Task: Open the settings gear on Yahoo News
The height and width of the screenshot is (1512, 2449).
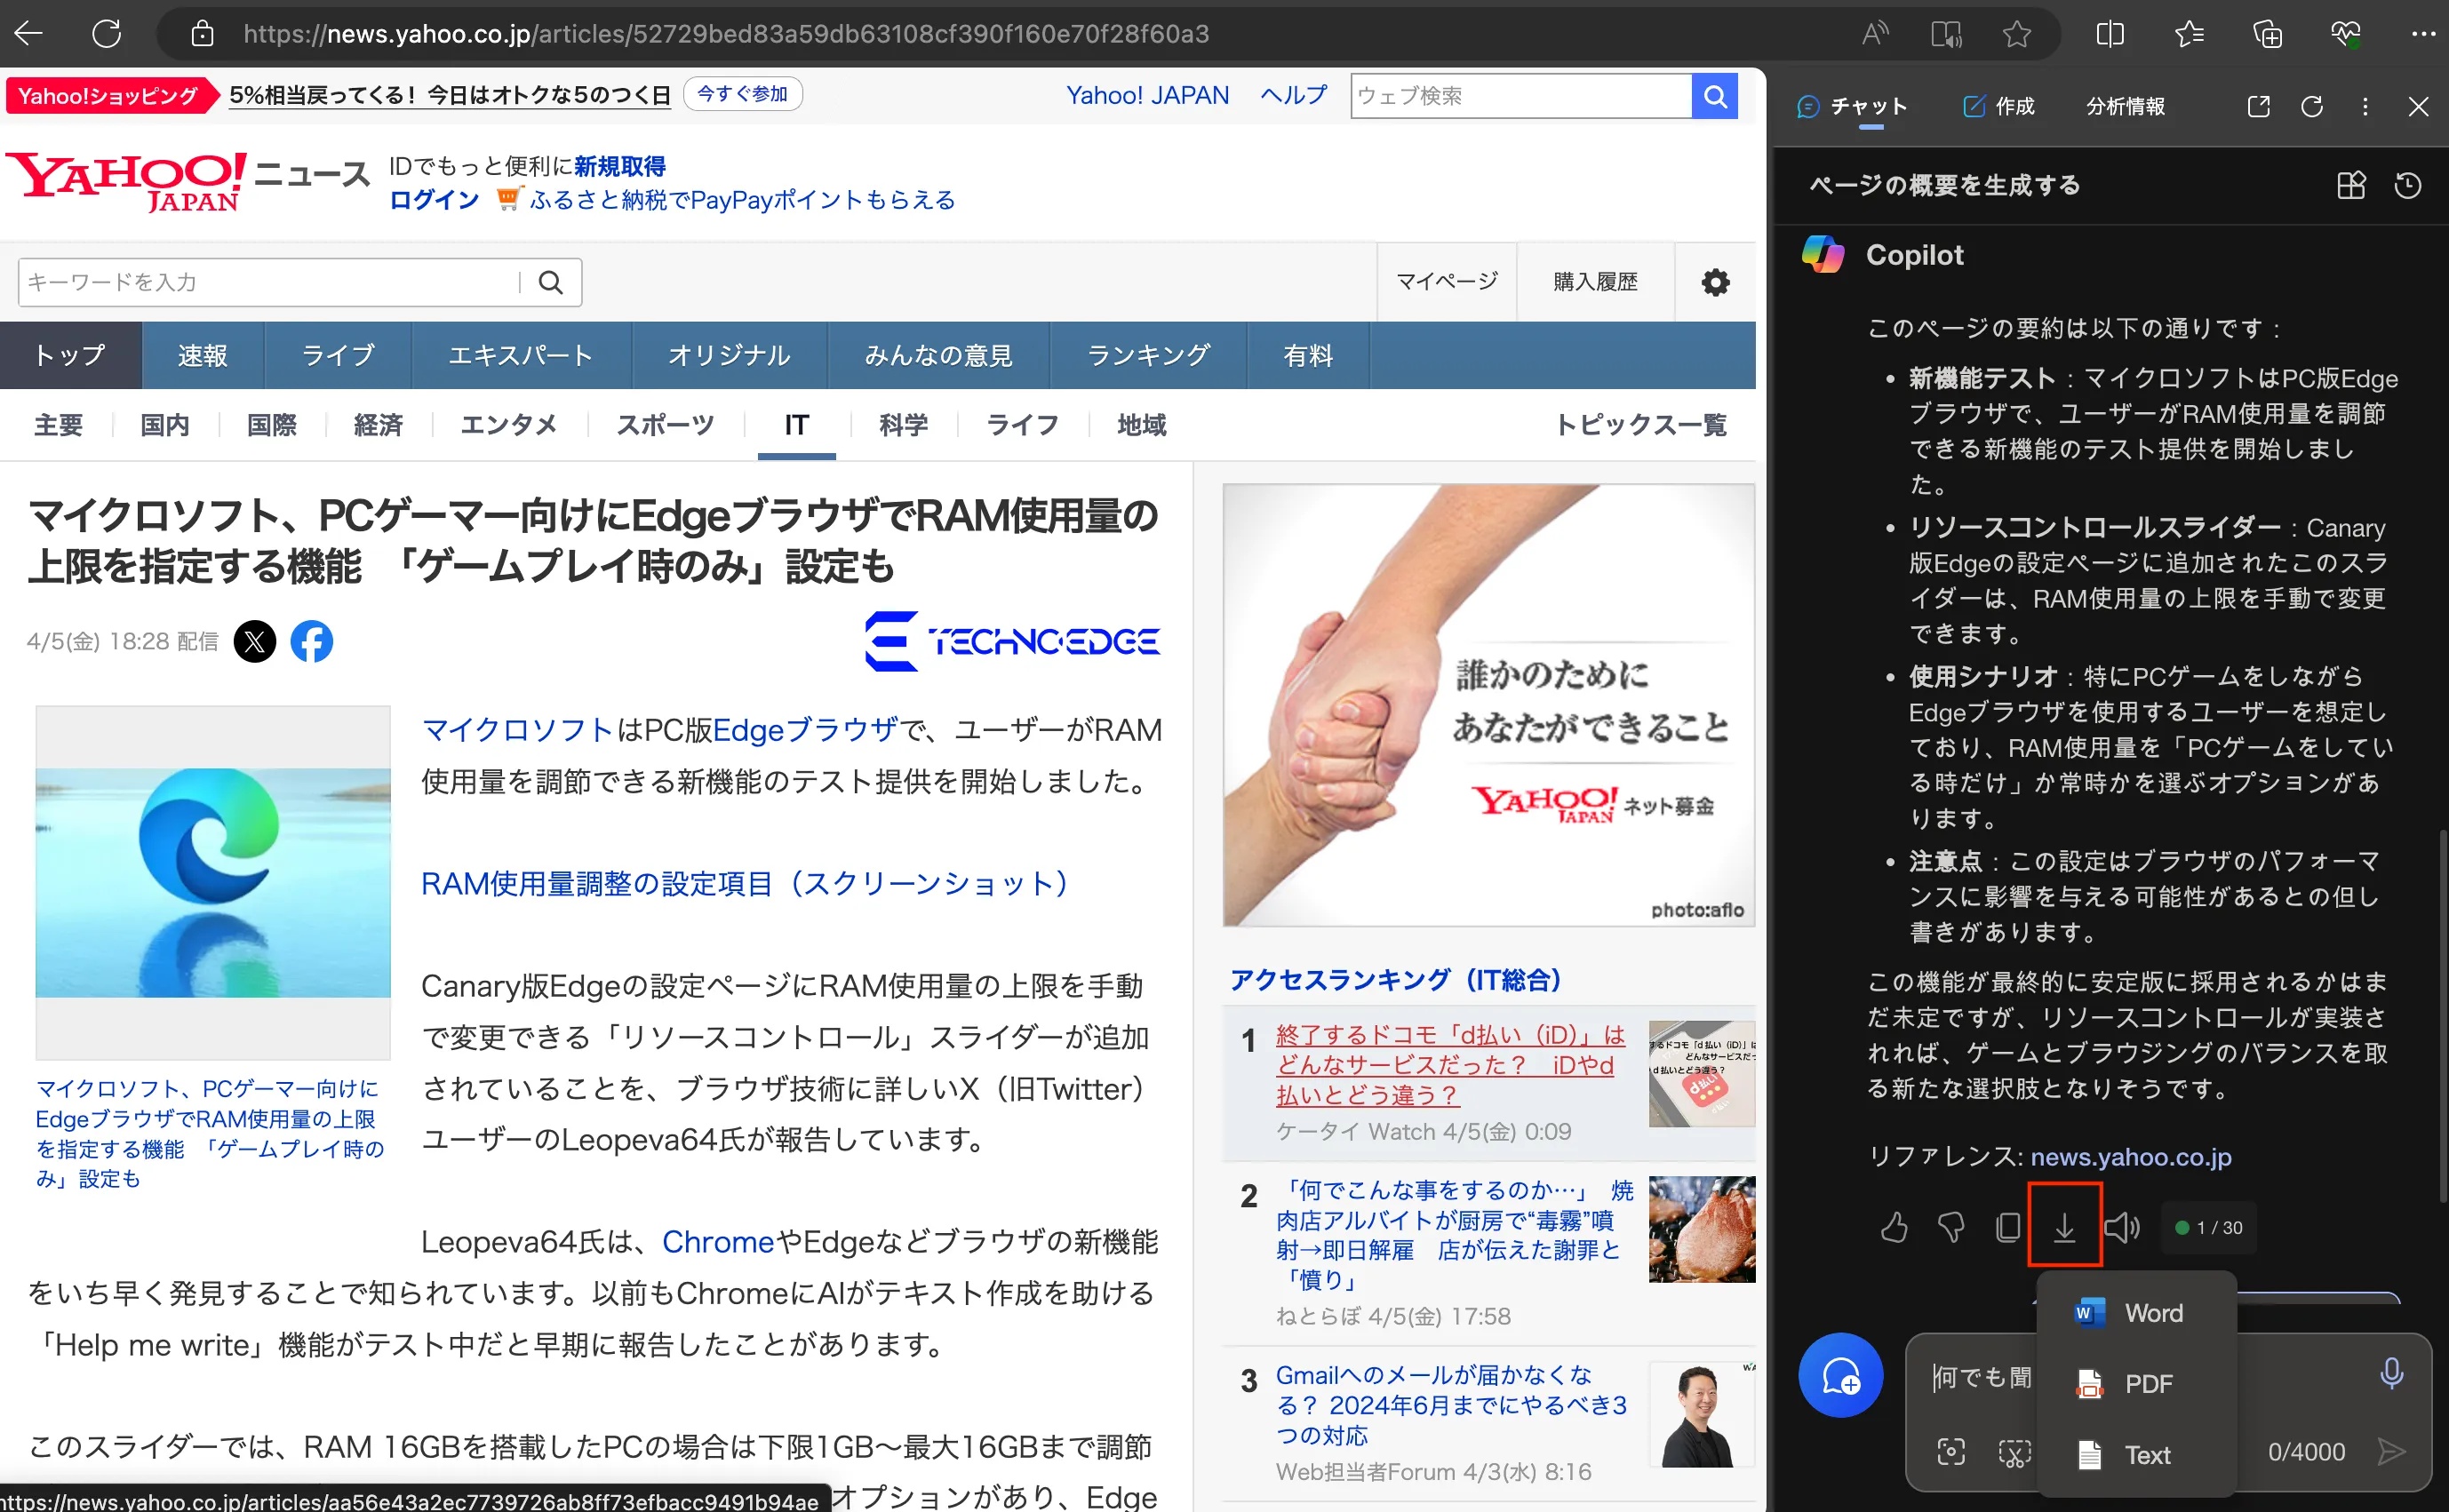Action: pyautogui.click(x=1715, y=282)
